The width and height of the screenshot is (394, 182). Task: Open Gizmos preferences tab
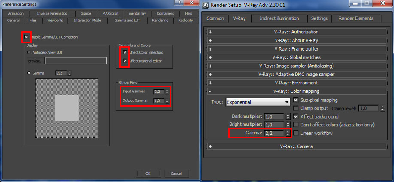[x=86, y=14]
